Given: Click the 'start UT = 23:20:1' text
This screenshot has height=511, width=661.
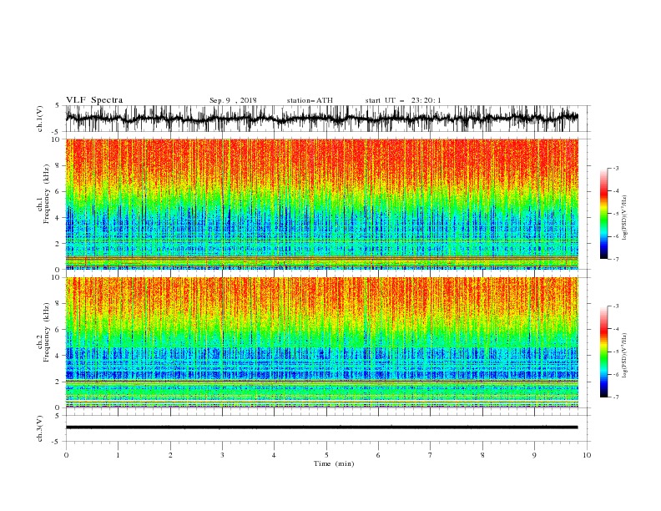Looking at the screenshot, I should 403,100.
